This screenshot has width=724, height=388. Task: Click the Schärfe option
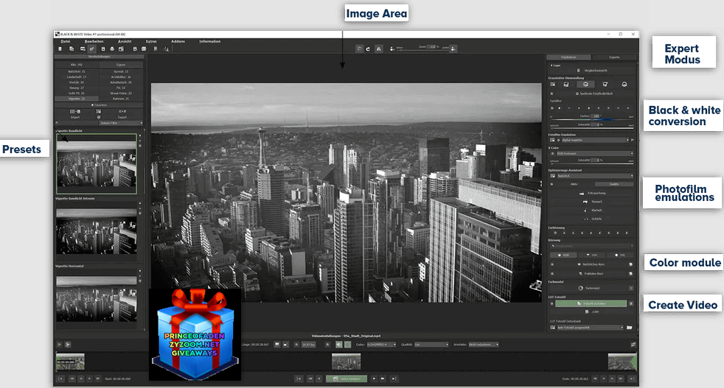[x=594, y=219]
